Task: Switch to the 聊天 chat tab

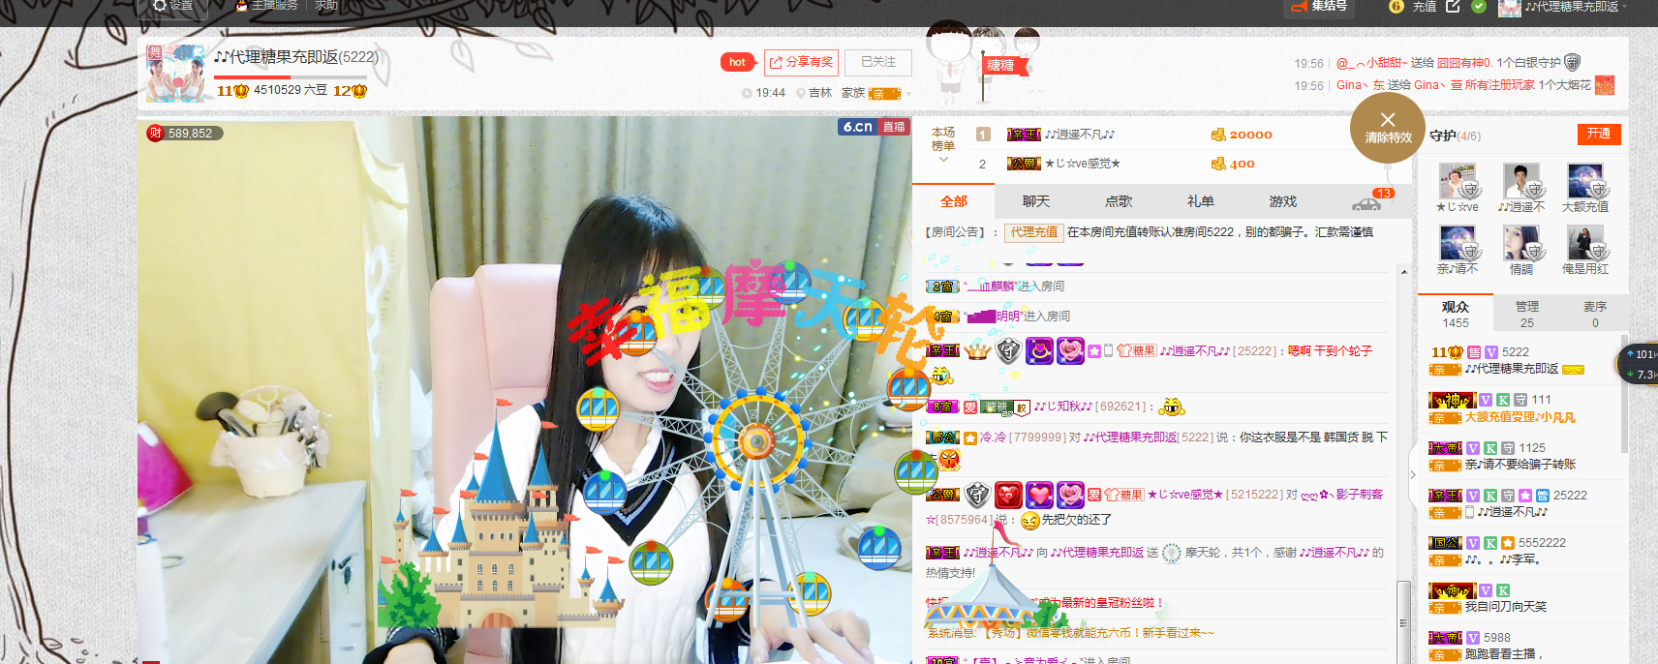Action: click(1035, 201)
